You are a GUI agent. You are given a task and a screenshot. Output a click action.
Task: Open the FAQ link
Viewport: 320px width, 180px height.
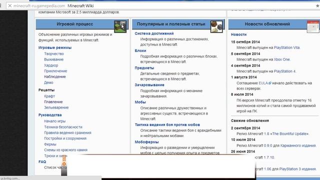pyautogui.click(x=42, y=161)
